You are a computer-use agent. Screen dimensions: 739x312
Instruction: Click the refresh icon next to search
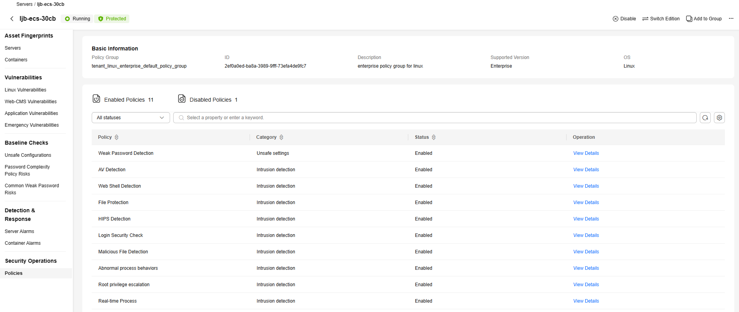tap(705, 118)
